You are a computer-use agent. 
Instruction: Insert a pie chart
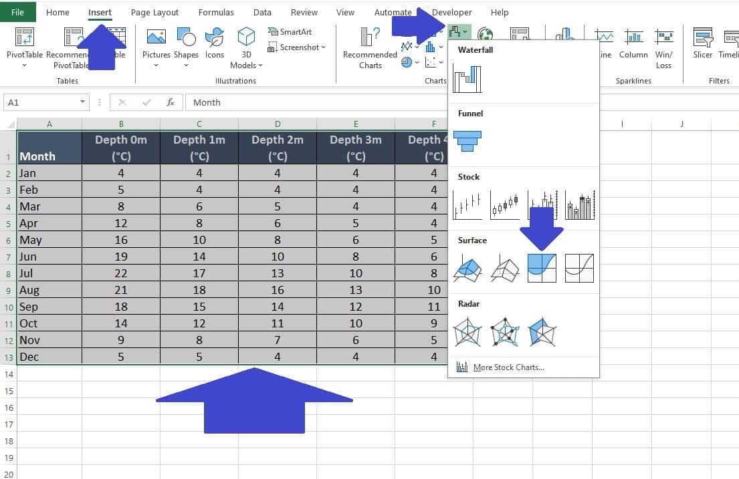point(407,62)
